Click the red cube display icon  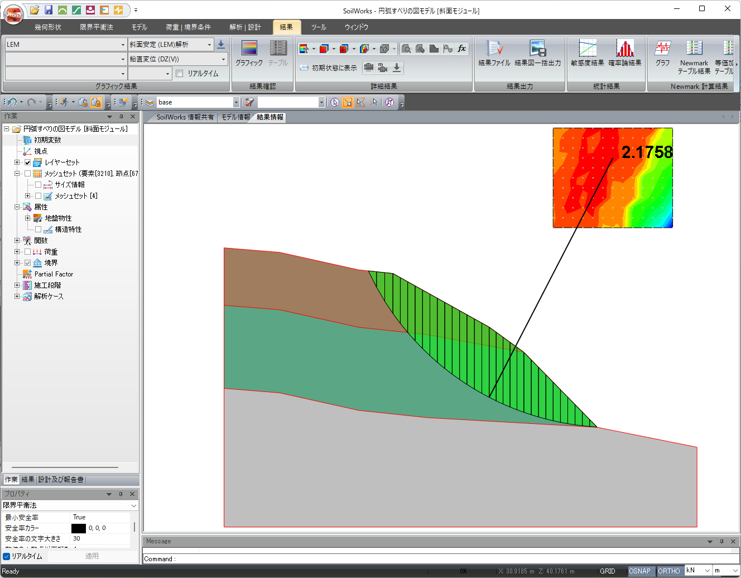click(x=324, y=49)
